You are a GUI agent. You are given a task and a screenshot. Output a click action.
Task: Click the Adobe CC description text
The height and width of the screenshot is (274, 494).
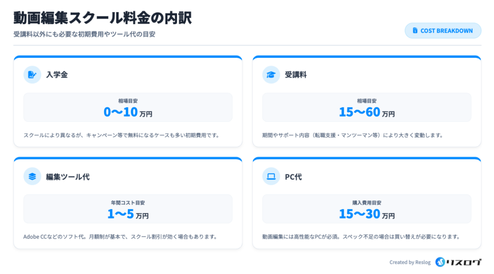click(120, 236)
